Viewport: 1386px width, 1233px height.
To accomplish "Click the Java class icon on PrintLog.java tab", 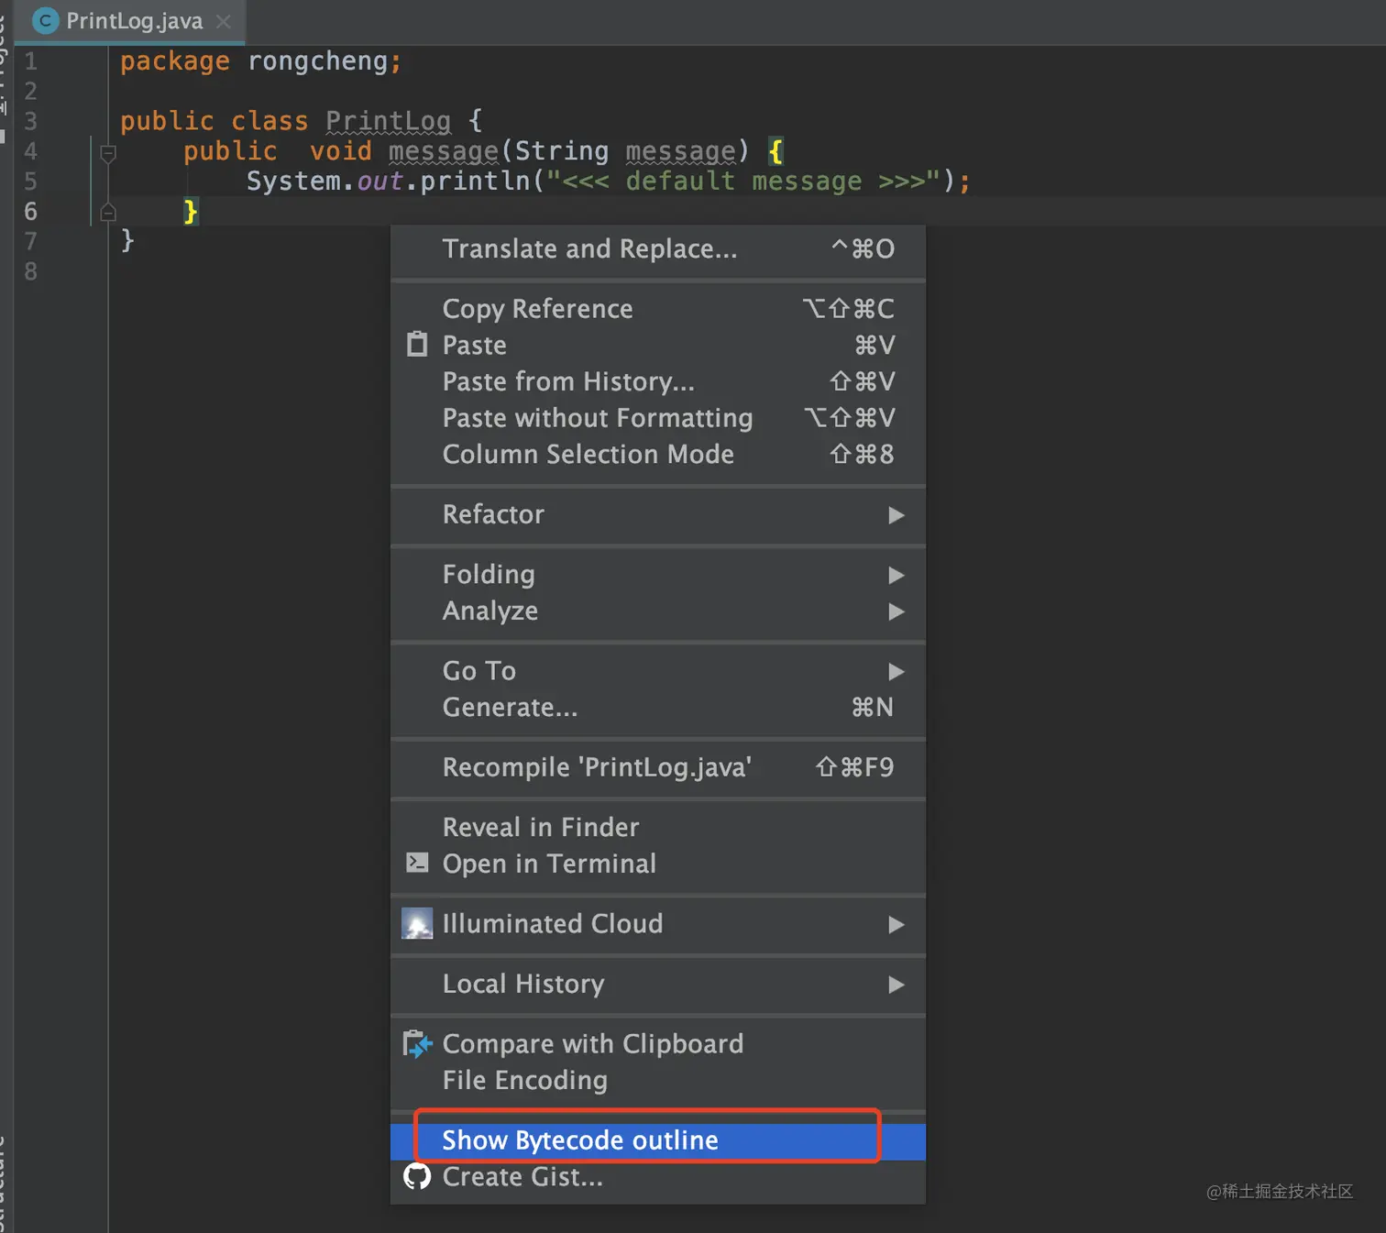I will [x=45, y=20].
